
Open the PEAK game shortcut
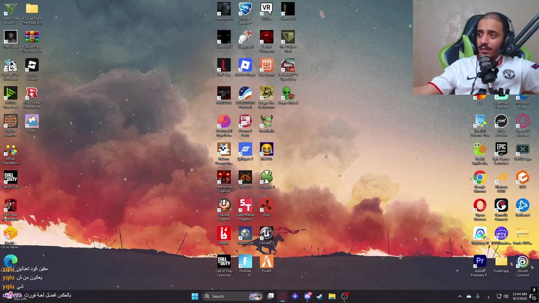[x=32, y=124]
